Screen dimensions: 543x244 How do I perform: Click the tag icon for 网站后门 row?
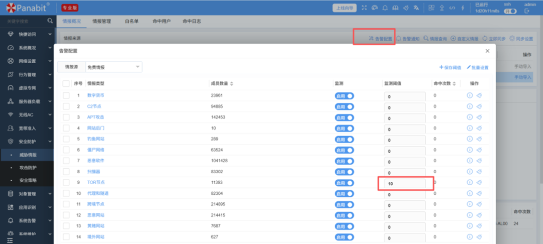pyautogui.click(x=479, y=128)
